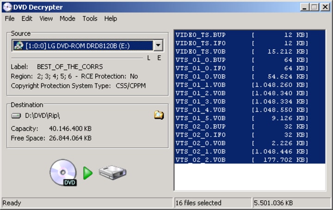The image size is (333, 210).
Task: Open the File menu
Action: pyautogui.click(x=10, y=18)
